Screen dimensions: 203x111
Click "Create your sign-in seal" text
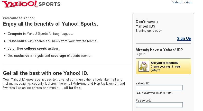(166, 66)
